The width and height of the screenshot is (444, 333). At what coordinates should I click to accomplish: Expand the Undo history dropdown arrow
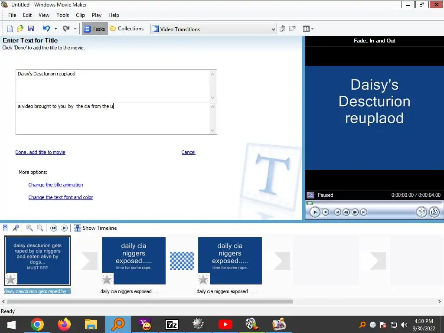(56, 29)
